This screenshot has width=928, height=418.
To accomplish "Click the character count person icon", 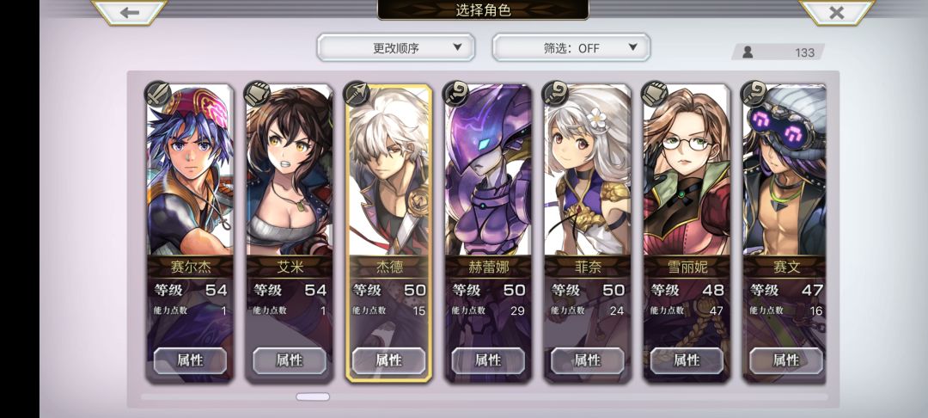I will 748,52.
